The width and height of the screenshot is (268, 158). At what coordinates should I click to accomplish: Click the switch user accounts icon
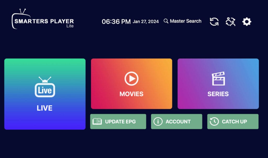(x=230, y=21)
